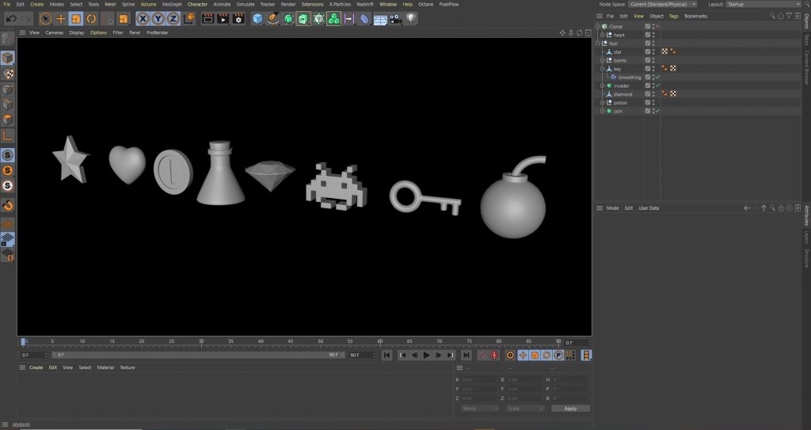Toggle coin green checkmark

[657, 111]
